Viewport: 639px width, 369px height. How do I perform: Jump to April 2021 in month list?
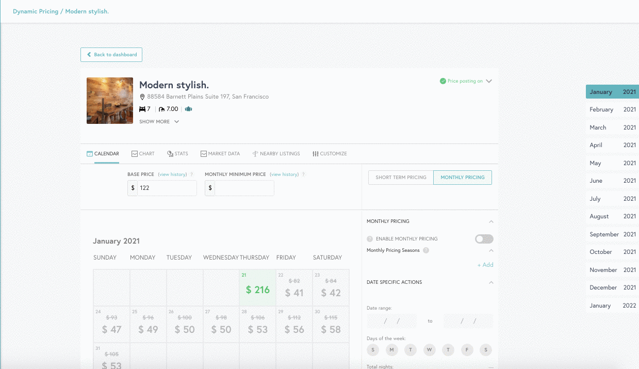(x=612, y=145)
